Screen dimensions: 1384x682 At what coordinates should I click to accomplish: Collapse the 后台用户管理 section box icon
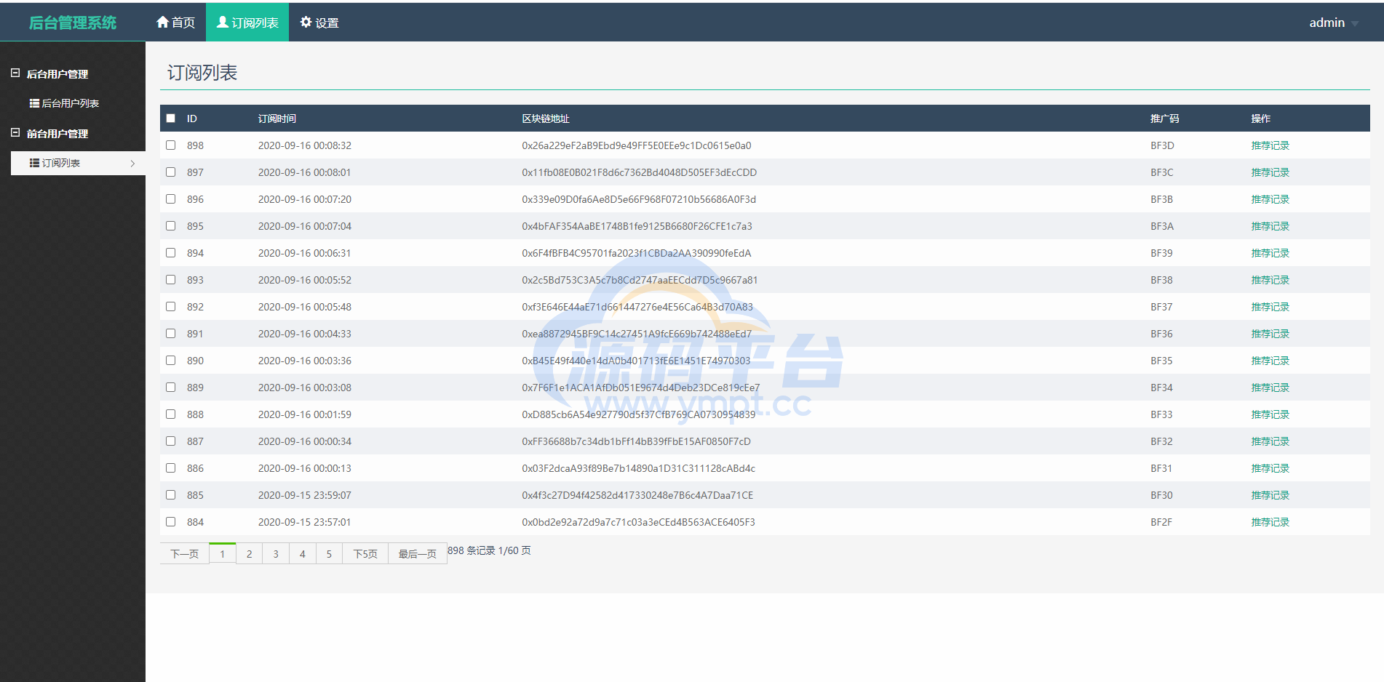point(15,73)
